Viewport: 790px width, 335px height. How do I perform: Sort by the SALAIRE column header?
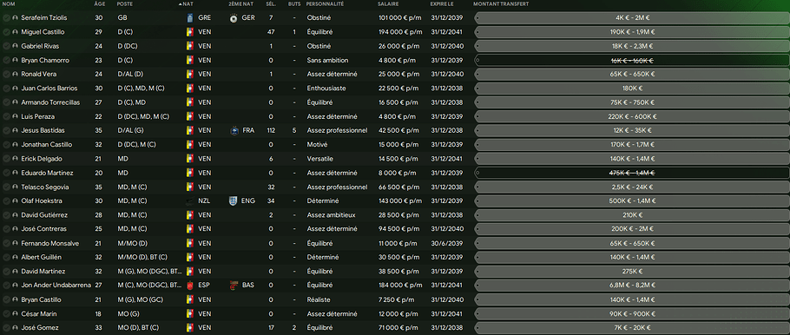pyautogui.click(x=388, y=4)
